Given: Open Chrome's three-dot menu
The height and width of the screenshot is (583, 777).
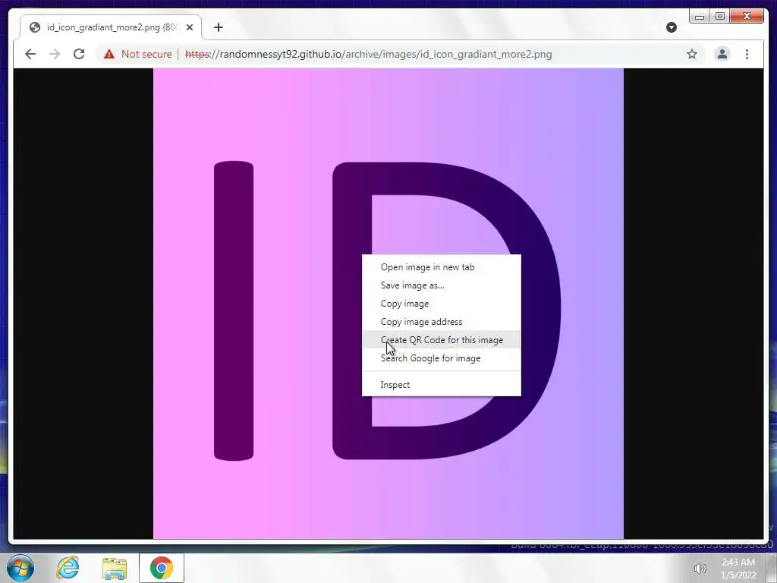Looking at the screenshot, I should 747,54.
